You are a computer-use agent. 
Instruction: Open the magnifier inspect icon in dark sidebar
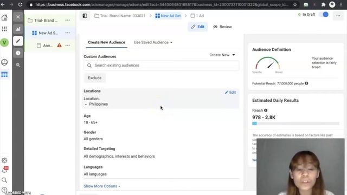18,65
